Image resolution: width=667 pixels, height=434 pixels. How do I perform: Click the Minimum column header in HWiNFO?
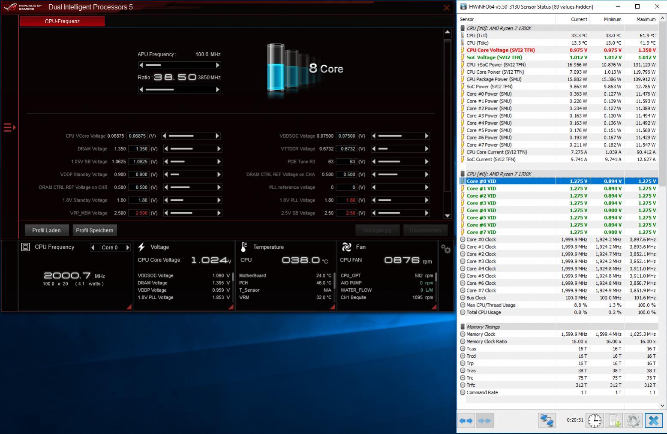[x=607, y=19]
